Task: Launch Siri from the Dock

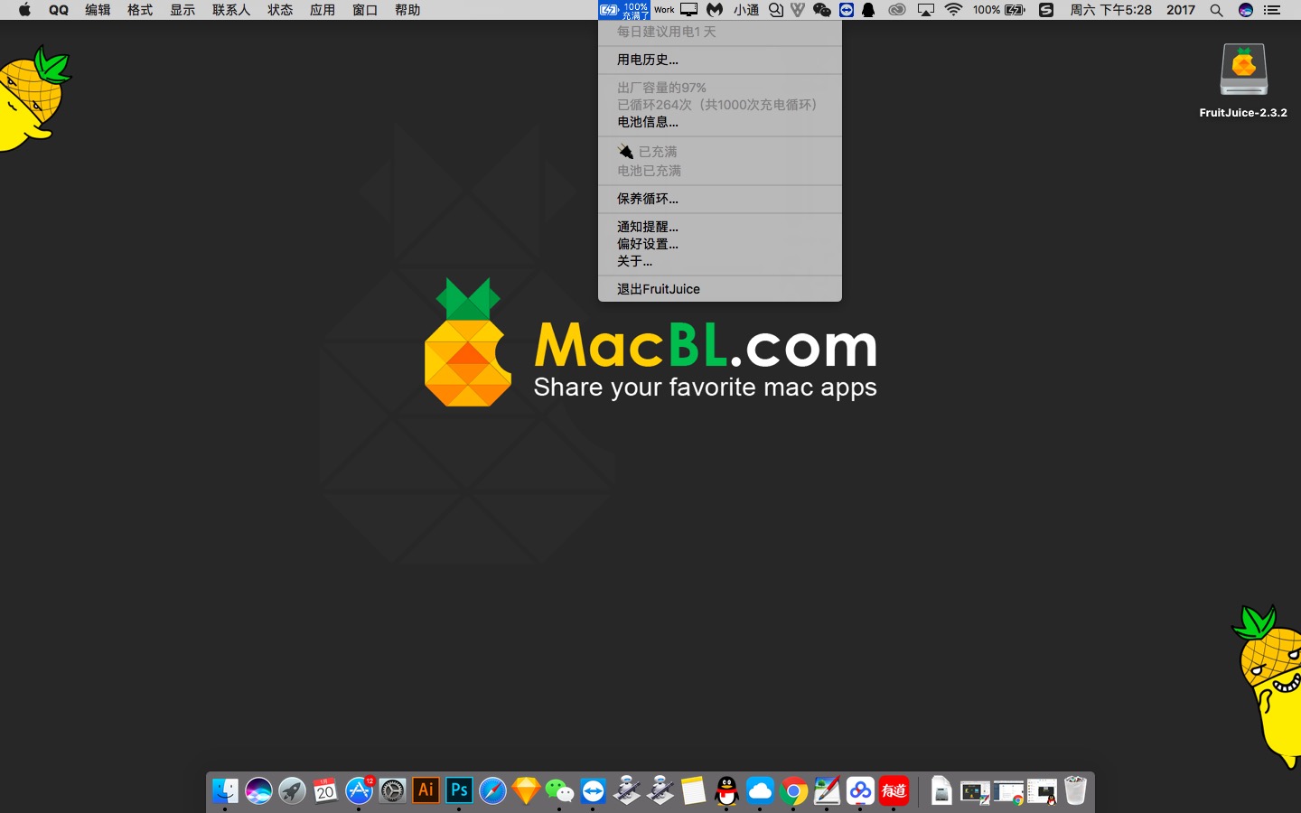Action: click(x=258, y=791)
